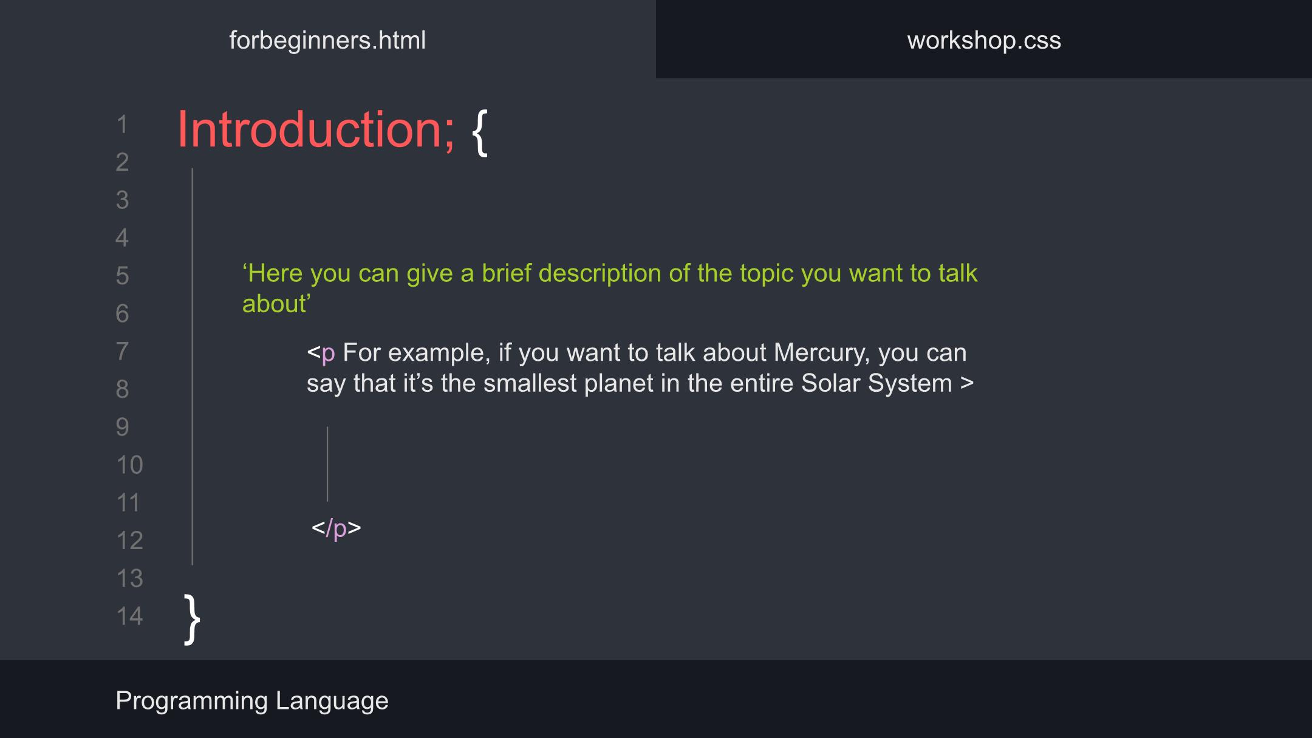Click the short indent guide under paragraph

coord(327,464)
